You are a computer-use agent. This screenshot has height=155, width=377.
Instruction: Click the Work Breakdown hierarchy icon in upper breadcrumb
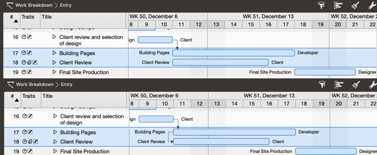point(10,5)
